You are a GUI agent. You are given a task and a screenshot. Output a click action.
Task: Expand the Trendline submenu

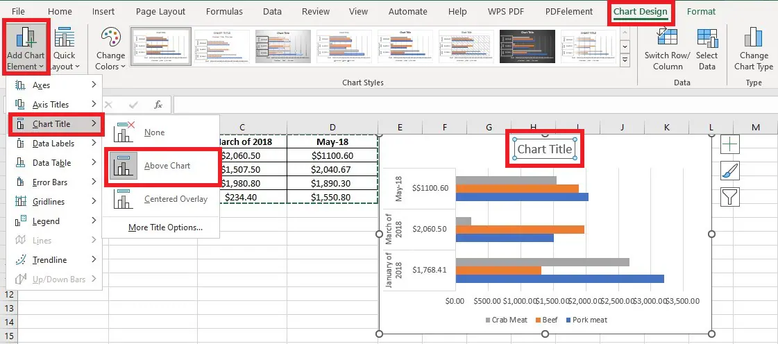pos(55,260)
